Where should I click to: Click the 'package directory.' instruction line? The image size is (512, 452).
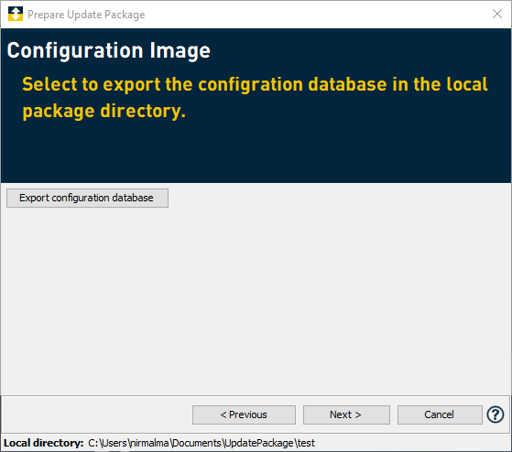tap(103, 112)
